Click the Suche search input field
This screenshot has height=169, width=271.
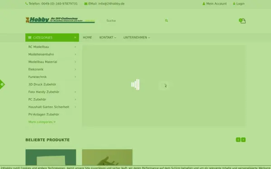[134, 21]
